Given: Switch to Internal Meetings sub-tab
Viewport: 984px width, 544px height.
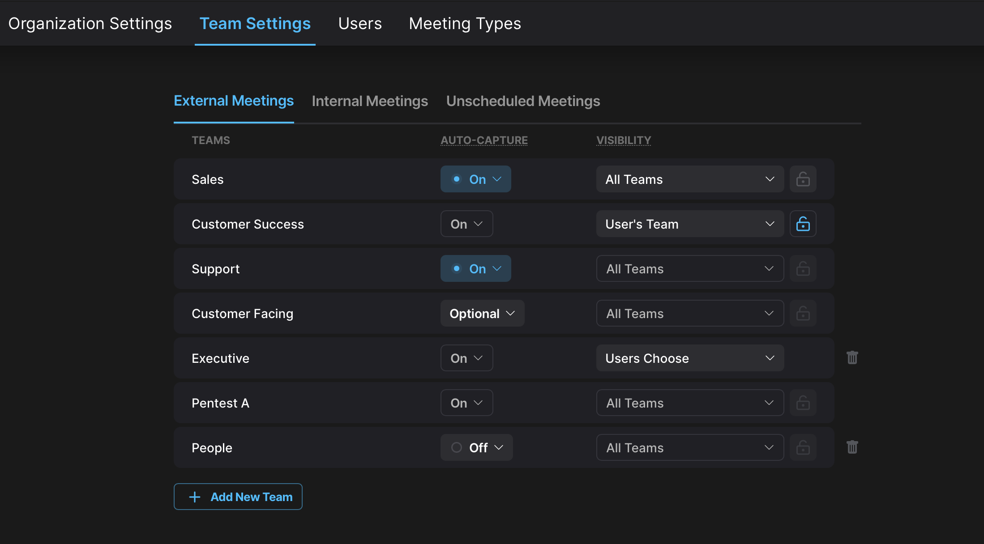Looking at the screenshot, I should pos(370,101).
